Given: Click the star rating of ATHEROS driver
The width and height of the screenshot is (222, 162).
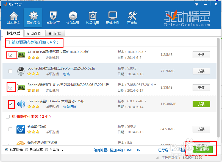Looking at the screenshot, I should click(x=33, y=57).
